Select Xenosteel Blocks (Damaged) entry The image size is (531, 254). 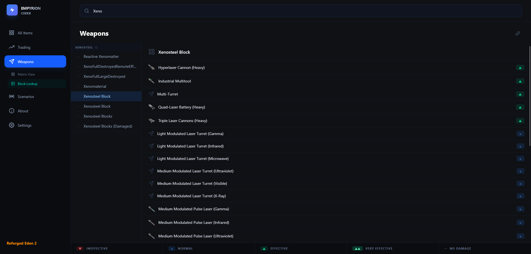(x=108, y=126)
